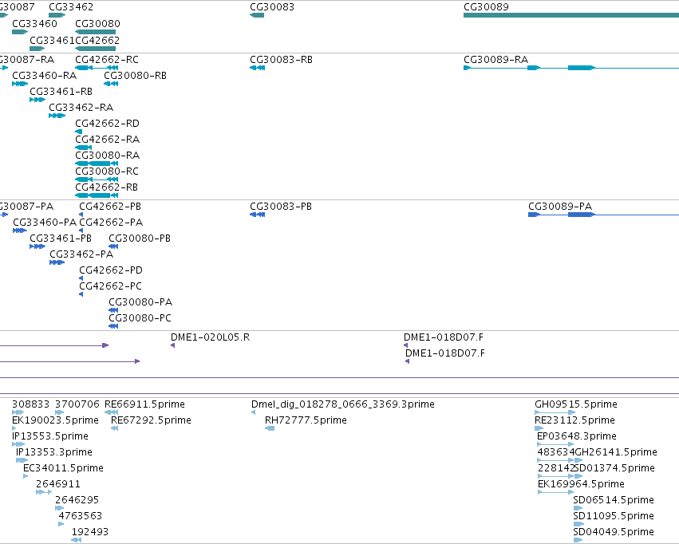The height and width of the screenshot is (544, 679).
Task: Click protein label CG33462-PA
Action: pyautogui.click(x=81, y=254)
